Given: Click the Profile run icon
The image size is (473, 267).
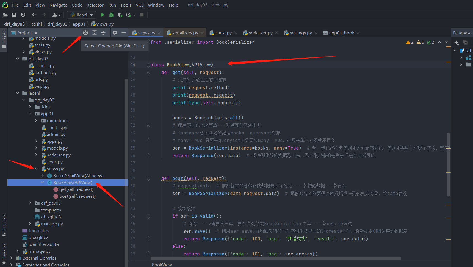Looking at the screenshot, I should pyautogui.click(x=128, y=15).
